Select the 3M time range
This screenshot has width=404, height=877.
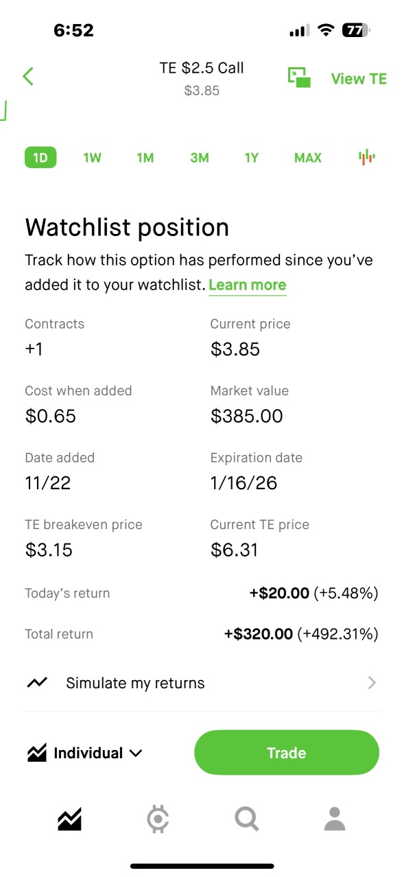pos(200,158)
